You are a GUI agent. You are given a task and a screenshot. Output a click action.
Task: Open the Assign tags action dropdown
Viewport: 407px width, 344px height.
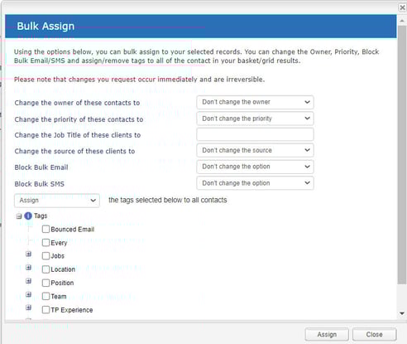click(x=57, y=201)
